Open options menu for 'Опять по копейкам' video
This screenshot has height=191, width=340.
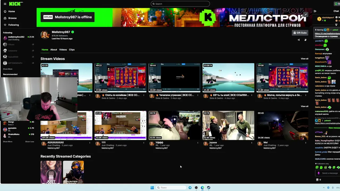(x=144, y=95)
